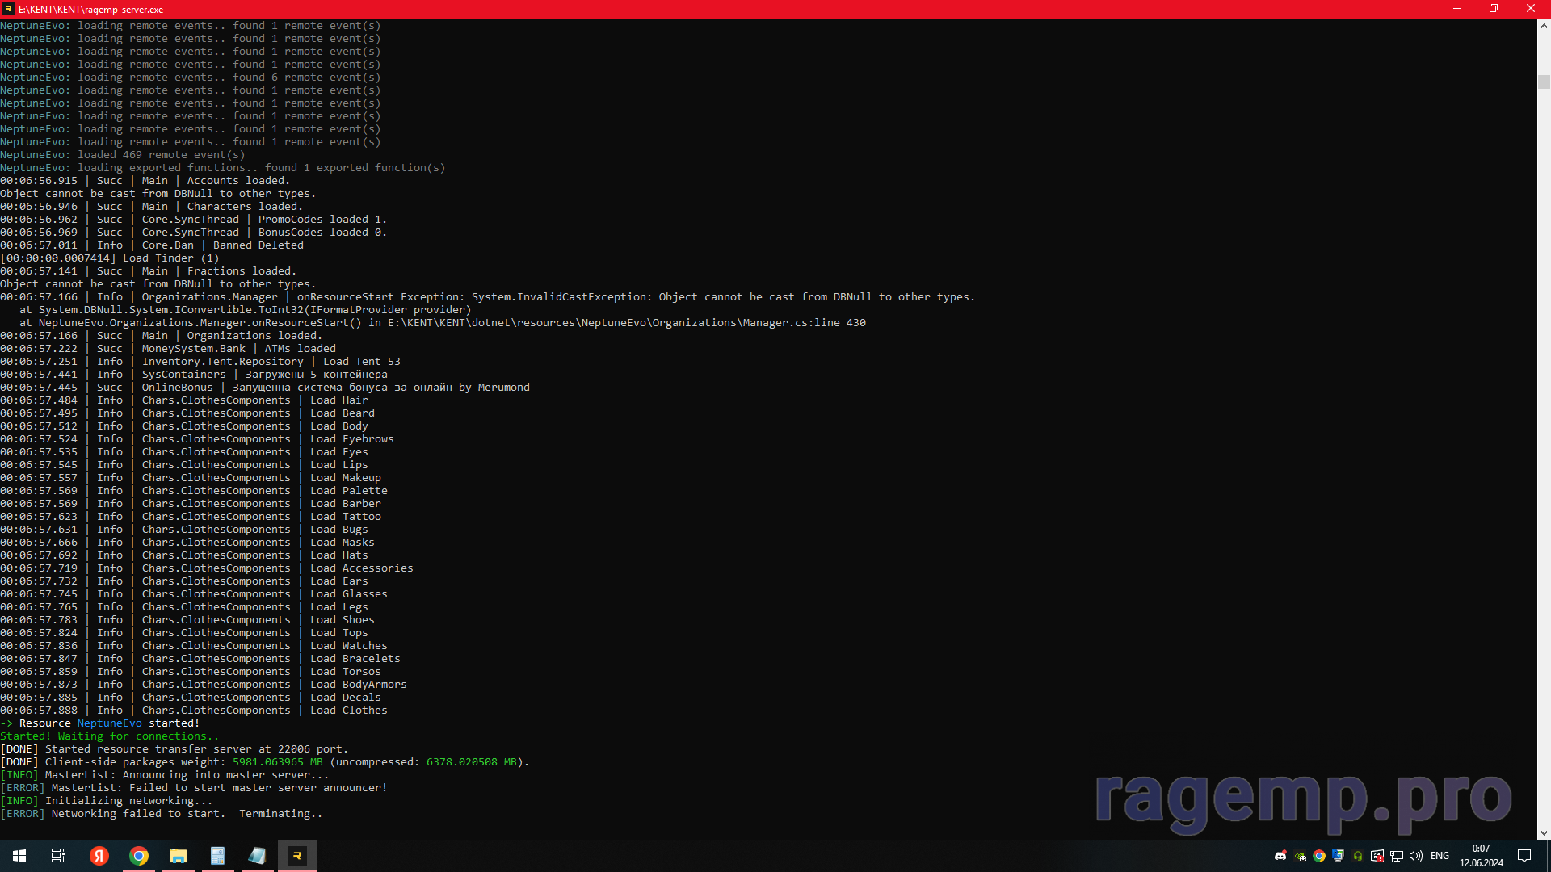Open the Windows Update alert tray icon
Image resolution: width=1551 pixels, height=872 pixels.
(1377, 856)
